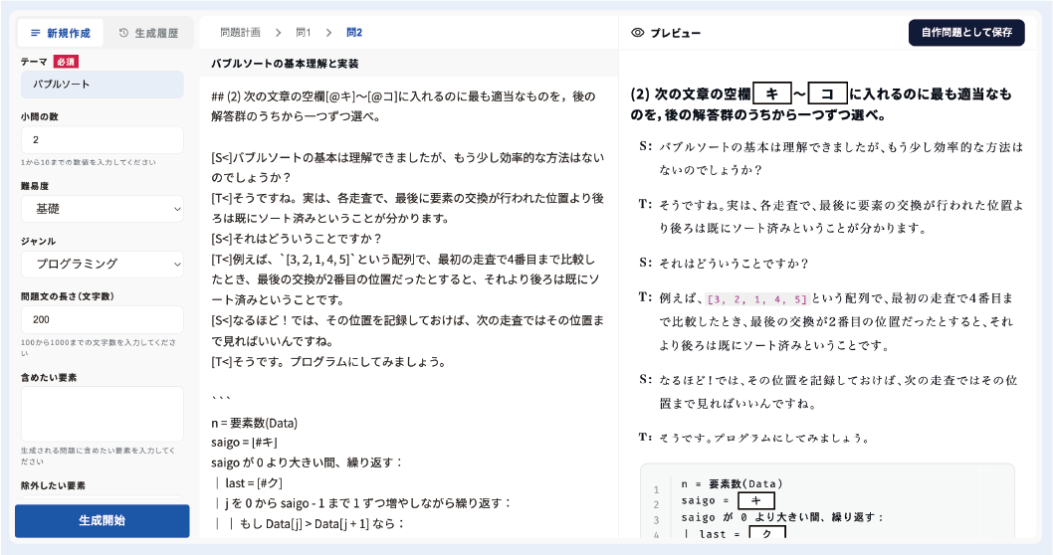Click the chevron between 問題計画 and 問1
This screenshot has height=555, width=1053.
point(278,32)
